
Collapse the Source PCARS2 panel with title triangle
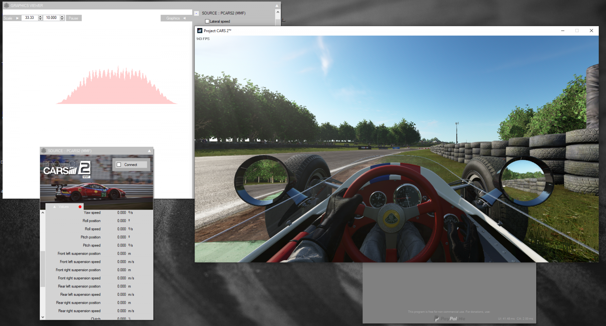[149, 151]
